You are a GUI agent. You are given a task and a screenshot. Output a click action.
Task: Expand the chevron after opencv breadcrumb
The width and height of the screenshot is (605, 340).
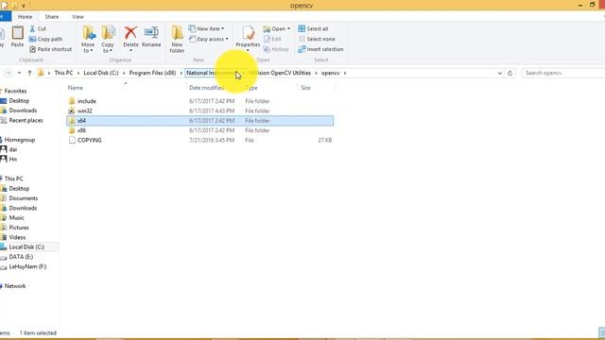pyautogui.click(x=345, y=73)
